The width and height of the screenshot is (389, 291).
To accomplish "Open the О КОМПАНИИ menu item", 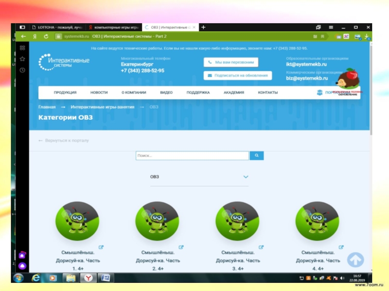I will (x=134, y=92).
